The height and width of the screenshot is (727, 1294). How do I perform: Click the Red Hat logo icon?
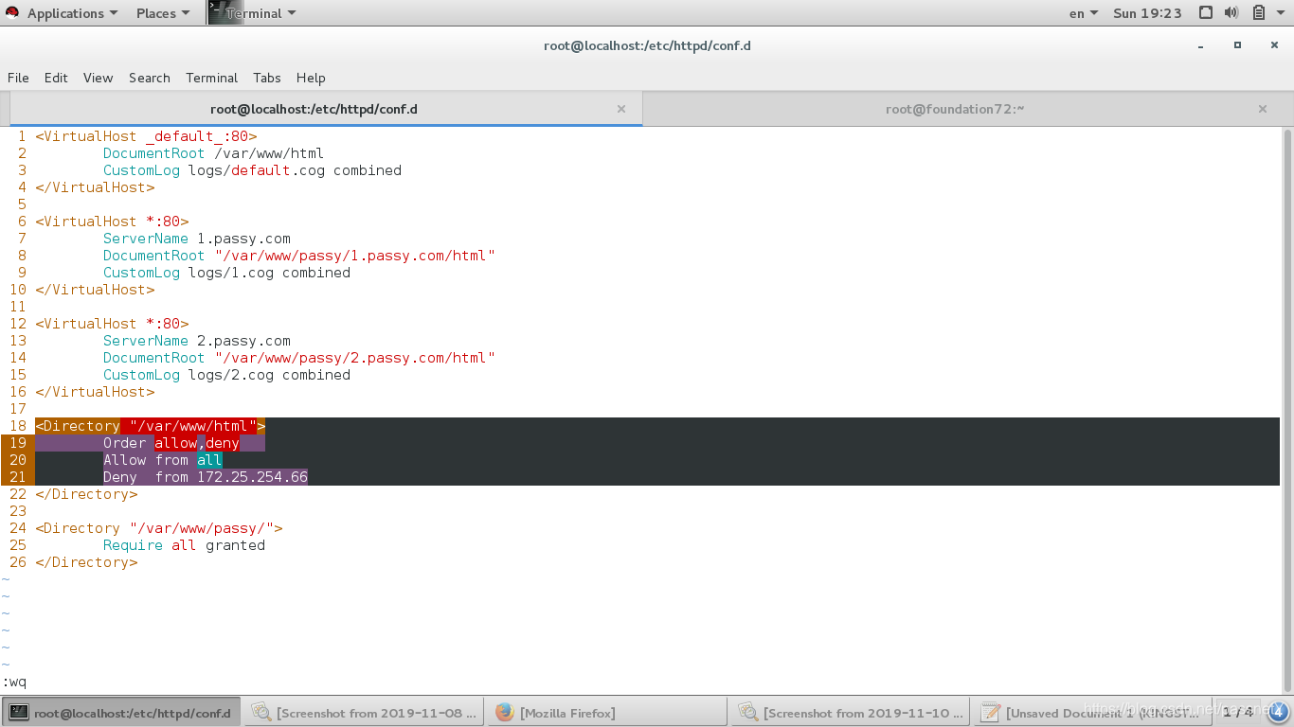(12, 13)
